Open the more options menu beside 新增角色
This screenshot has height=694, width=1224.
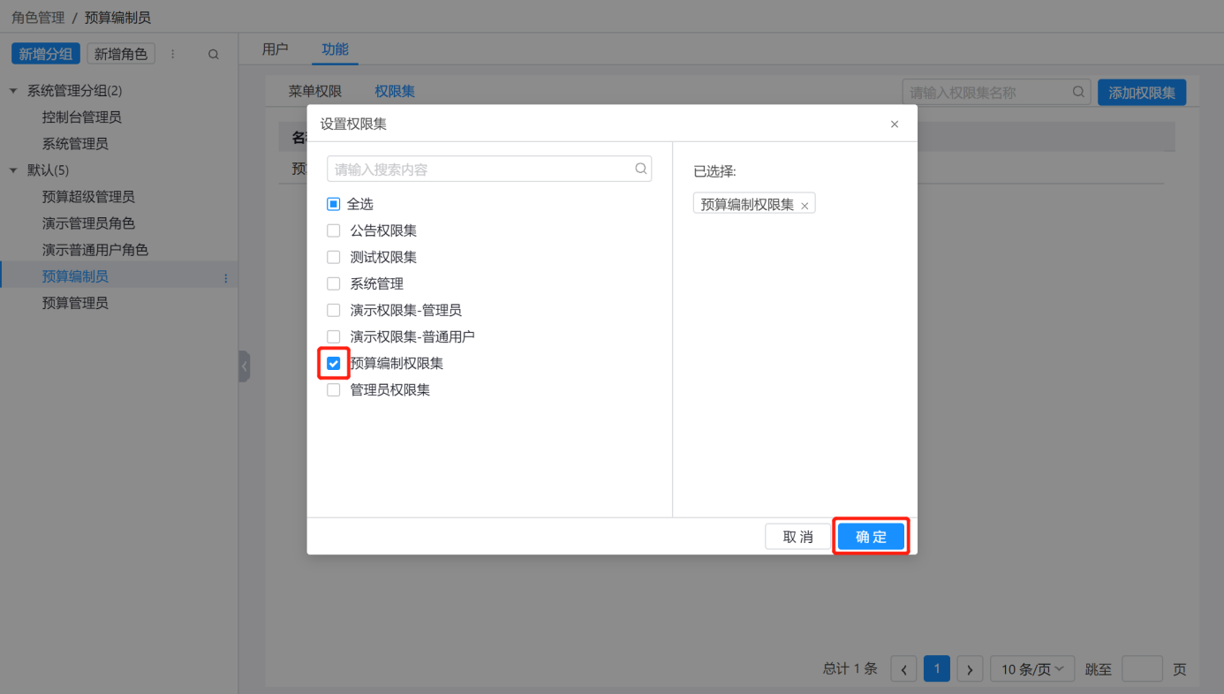173,55
